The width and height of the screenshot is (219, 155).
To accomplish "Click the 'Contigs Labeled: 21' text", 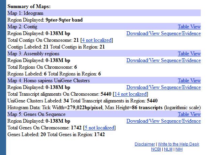I will click(28, 47).
